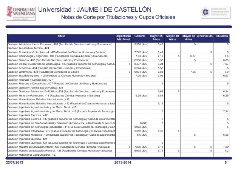Image resolution: width=241 pixels, height=170 pixels.
Task: Click General value 9,971 for Enfermería
Action: coord(141,72)
